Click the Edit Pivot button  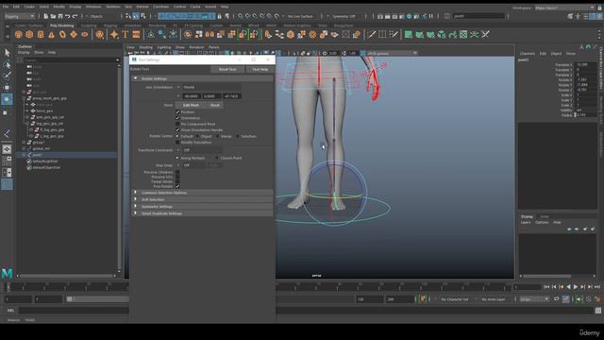coord(191,105)
